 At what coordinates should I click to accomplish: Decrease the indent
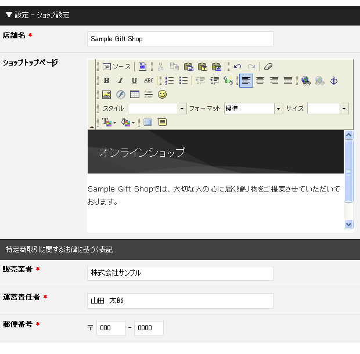200,81
